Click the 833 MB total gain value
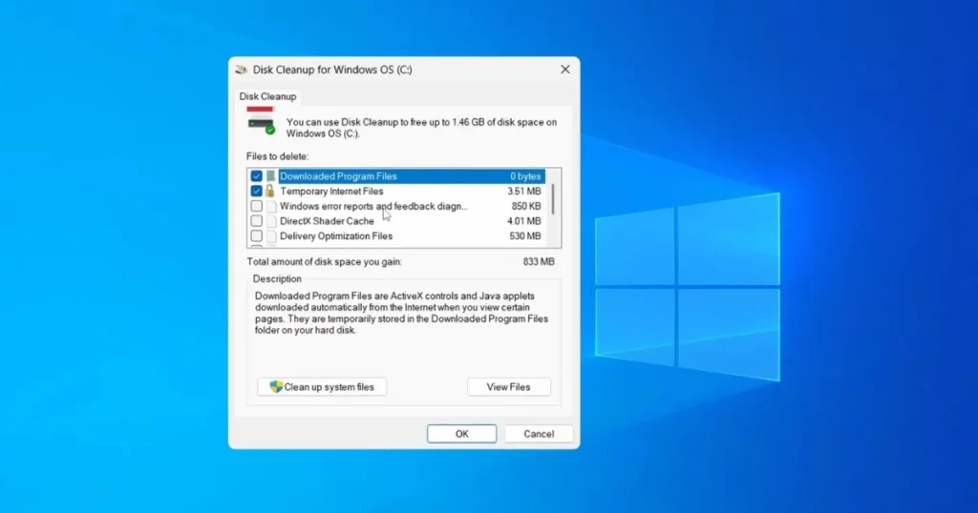Viewport: 978px width, 513px height. pyautogui.click(x=539, y=262)
